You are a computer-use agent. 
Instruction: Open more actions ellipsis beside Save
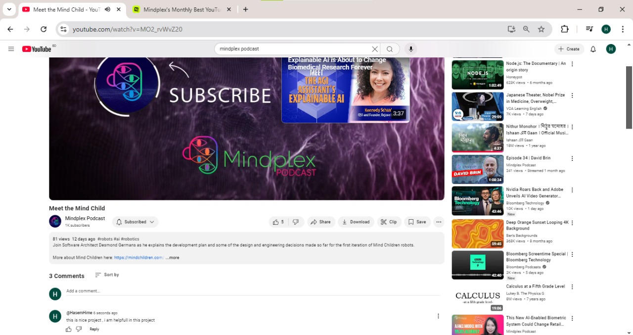point(439,222)
